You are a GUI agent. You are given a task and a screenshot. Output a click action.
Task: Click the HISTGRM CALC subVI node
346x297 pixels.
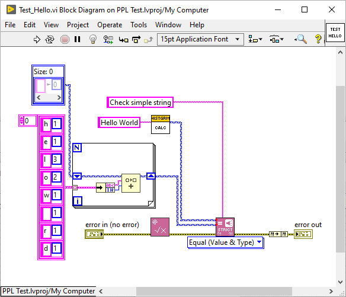(x=161, y=124)
